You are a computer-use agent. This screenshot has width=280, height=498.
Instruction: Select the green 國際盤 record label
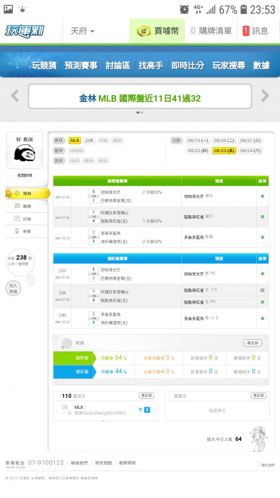75,358
